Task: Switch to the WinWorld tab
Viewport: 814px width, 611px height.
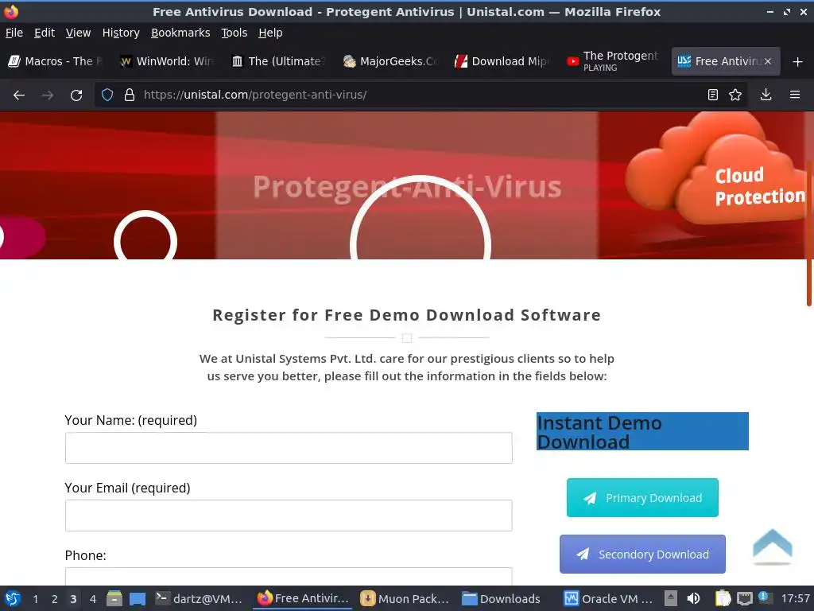Action: coord(168,61)
